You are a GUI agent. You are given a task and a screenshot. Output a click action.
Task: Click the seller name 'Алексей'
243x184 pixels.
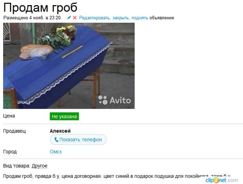[x=60, y=131]
